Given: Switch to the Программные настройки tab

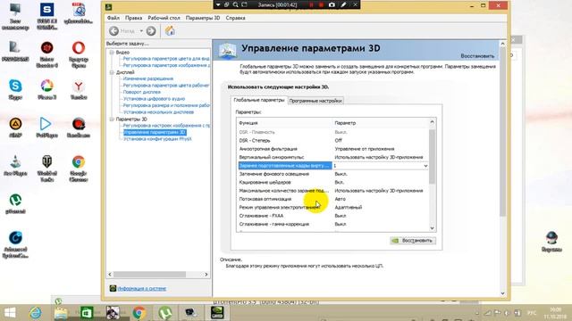Looking at the screenshot, I should (315, 101).
